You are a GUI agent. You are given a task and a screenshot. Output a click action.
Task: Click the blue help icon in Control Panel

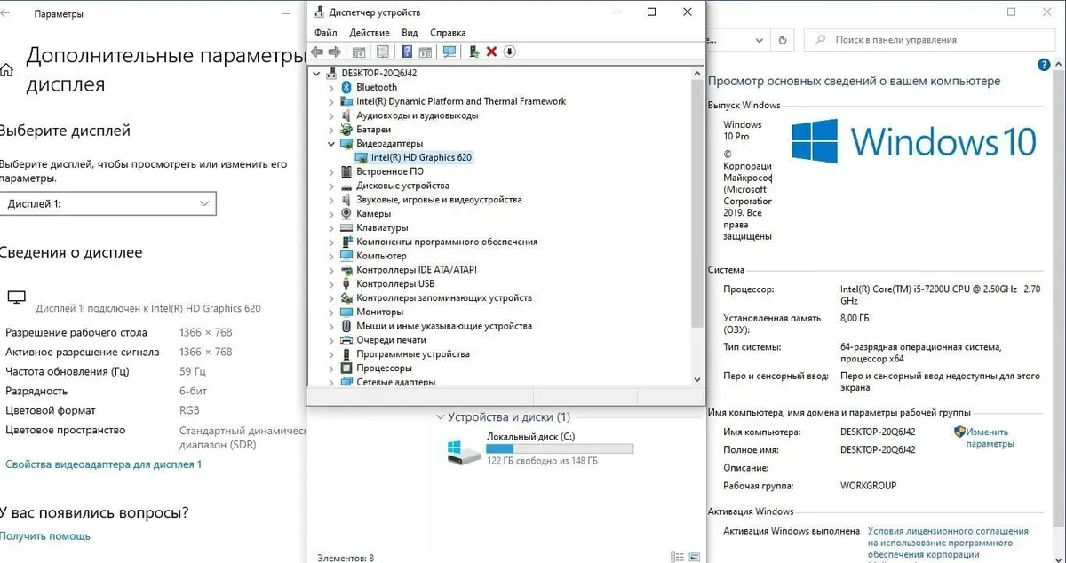pos(1044,66)
